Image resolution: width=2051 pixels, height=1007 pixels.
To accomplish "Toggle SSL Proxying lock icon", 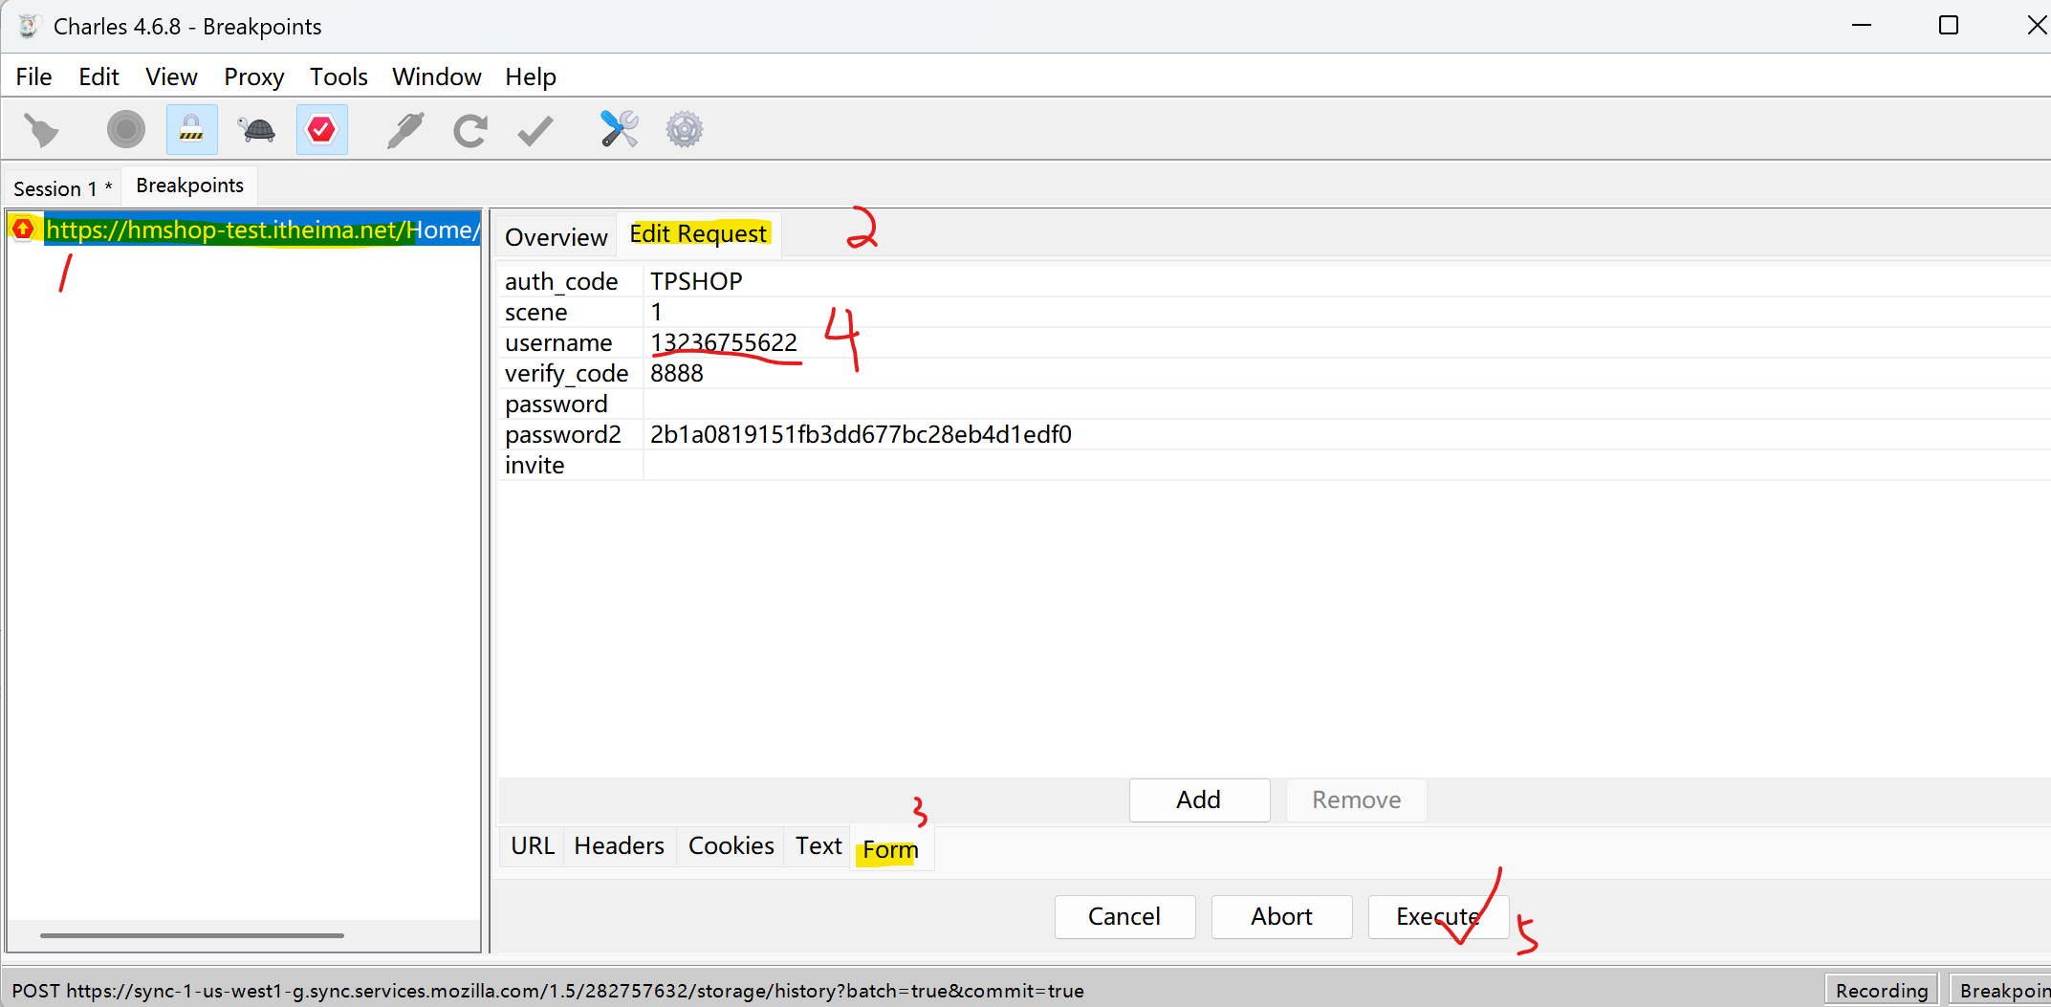I will [191, 129].
